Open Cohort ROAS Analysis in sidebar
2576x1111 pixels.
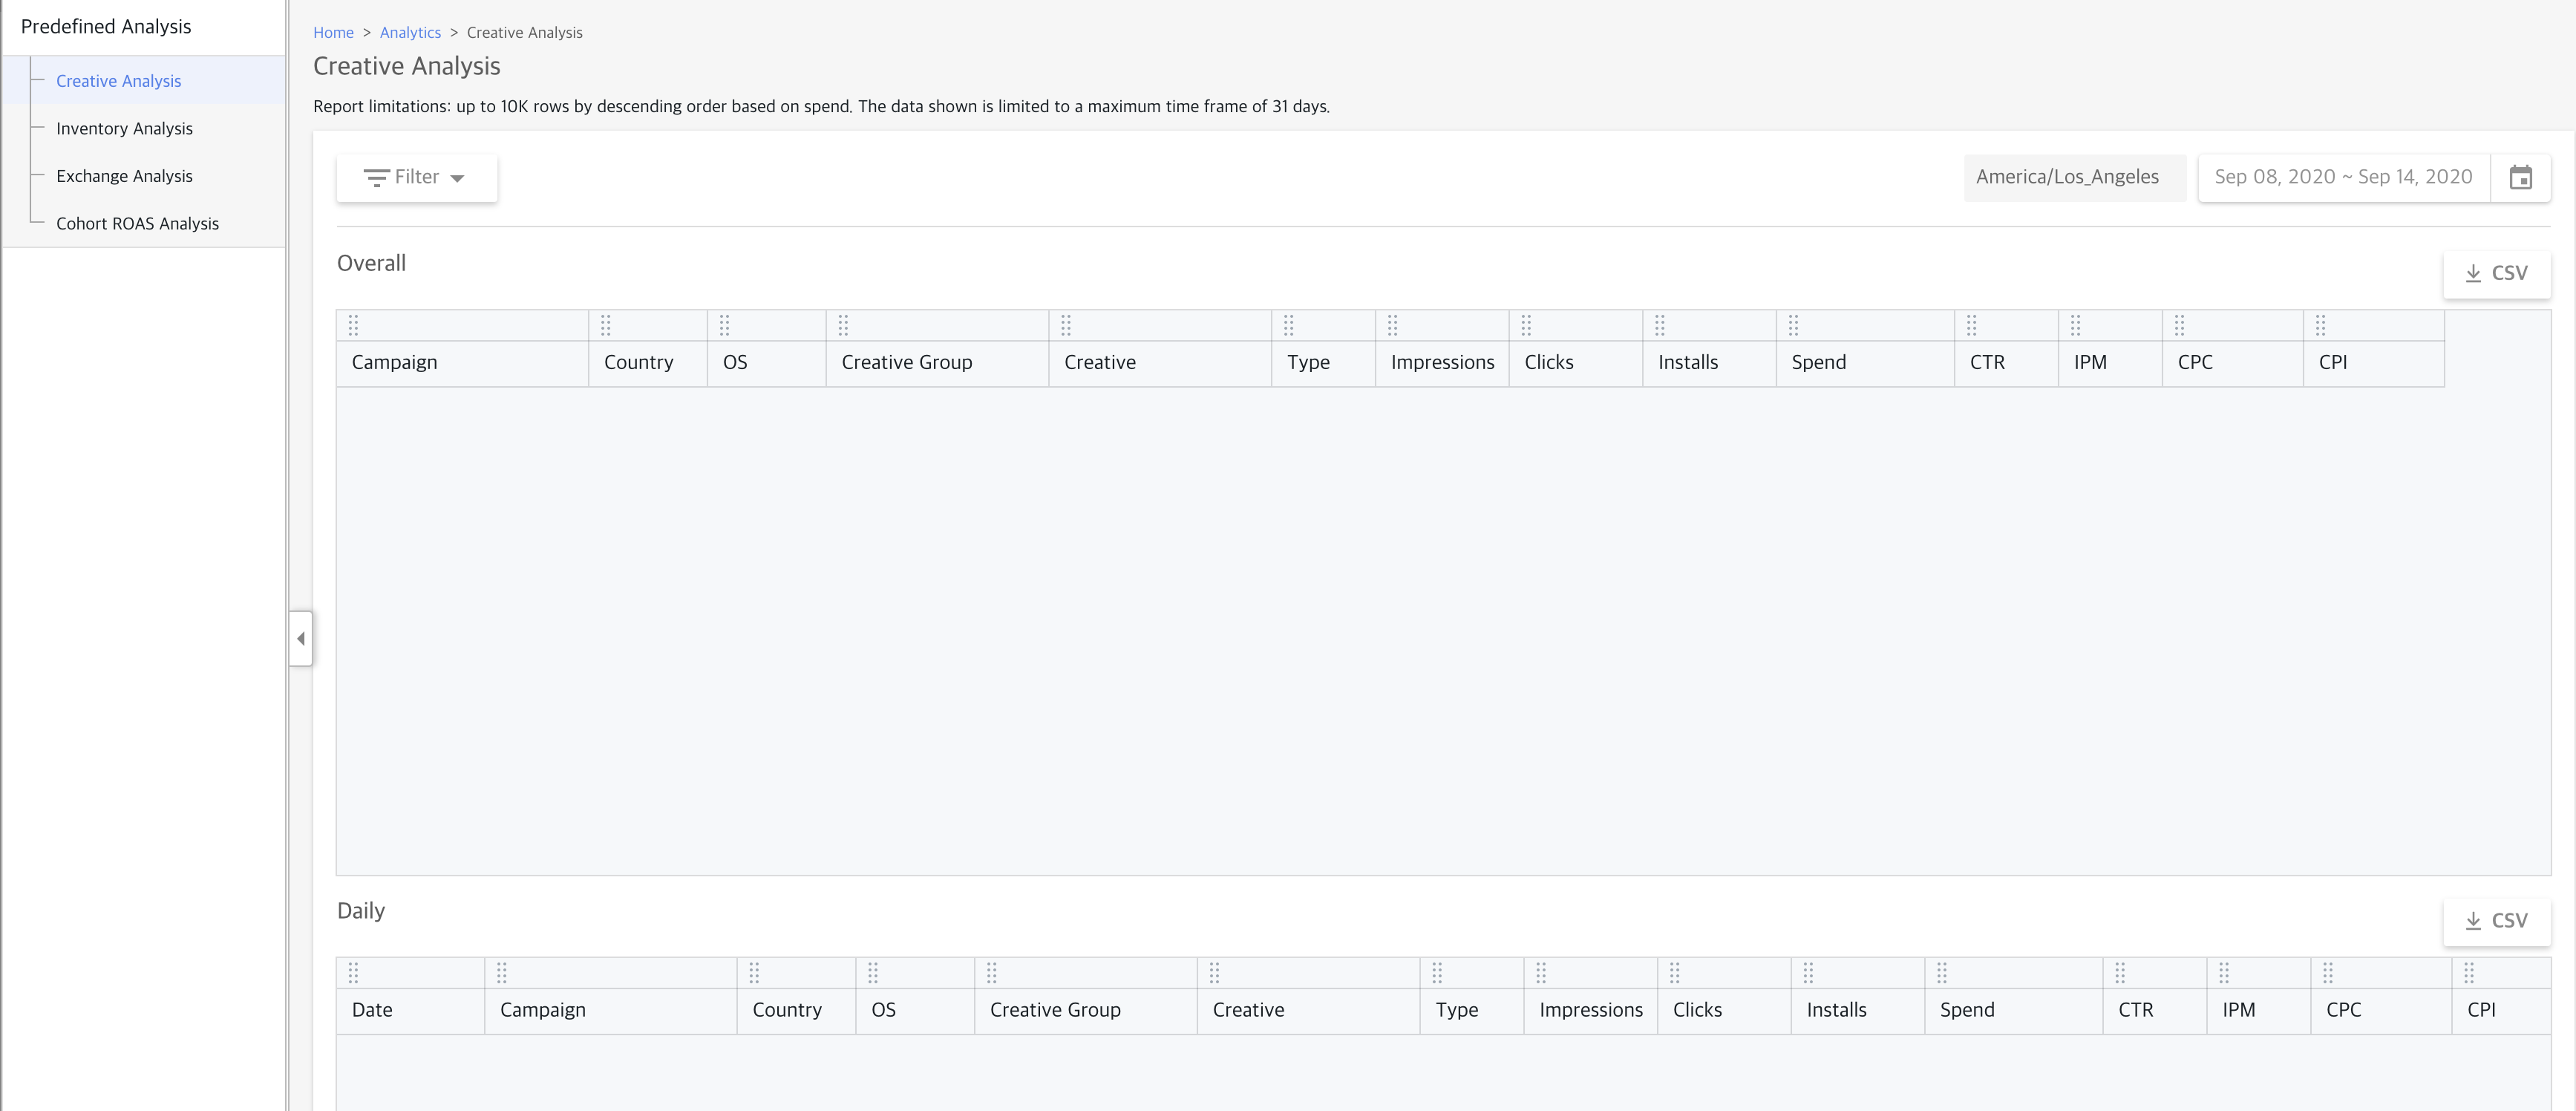click(x=137, y=223)
